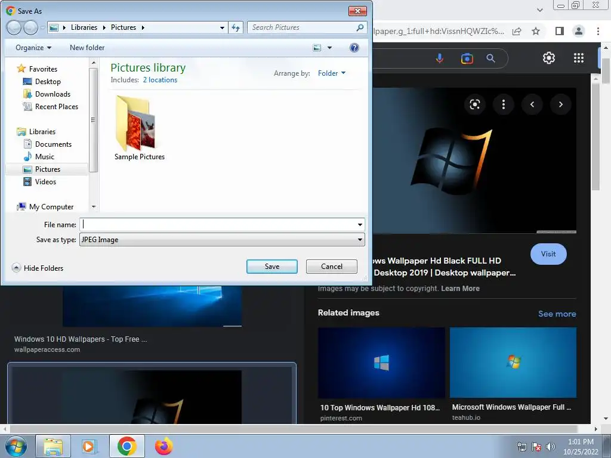Open the Organize dropdown menu
Viewport: 611px width, 458px height.
coord(33,48)
